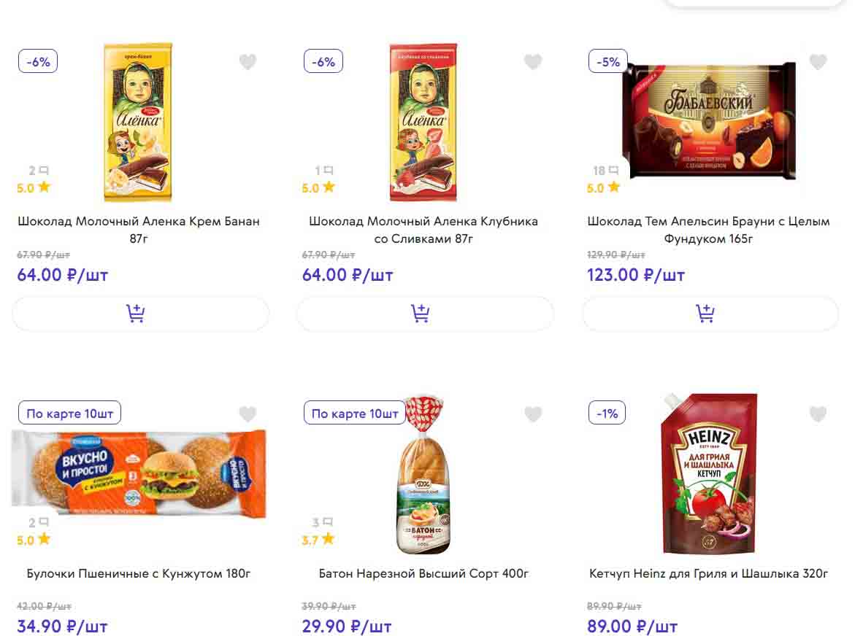
Task: Click the Бабаевский chocolate product image
Action: (709, 120)
